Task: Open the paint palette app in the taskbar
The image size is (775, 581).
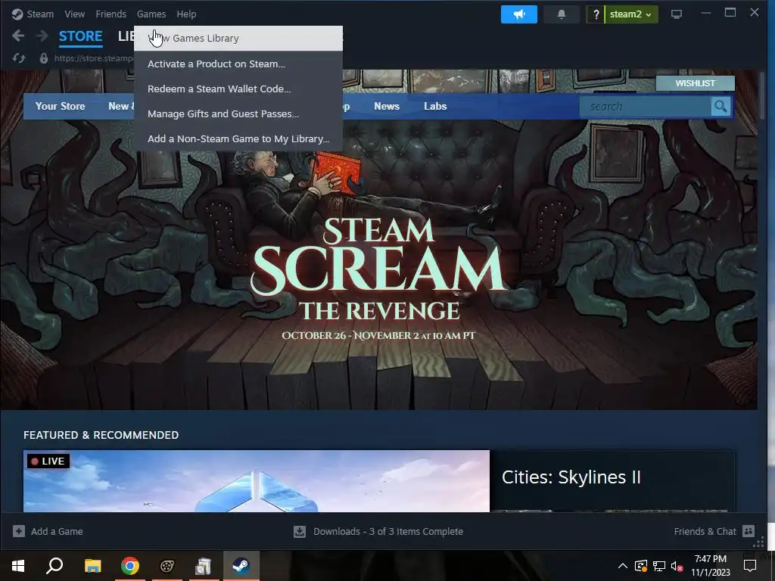Action: pos(167,566)
